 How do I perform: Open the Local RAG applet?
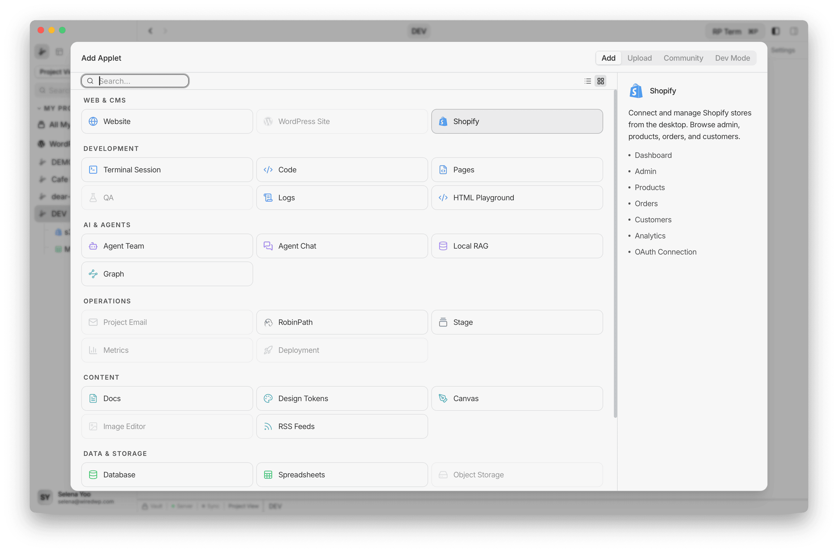pos(516,246)
